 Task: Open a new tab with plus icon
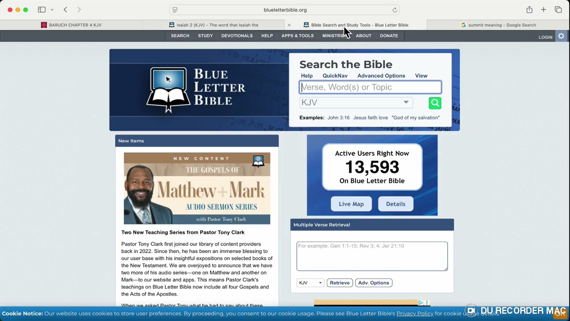[543, 10]
